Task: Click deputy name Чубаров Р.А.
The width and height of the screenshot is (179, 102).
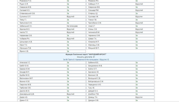Action: 25,39
